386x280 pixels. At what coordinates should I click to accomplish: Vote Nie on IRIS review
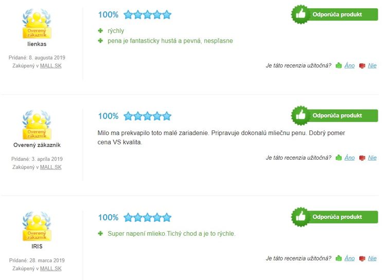(372, 258)
